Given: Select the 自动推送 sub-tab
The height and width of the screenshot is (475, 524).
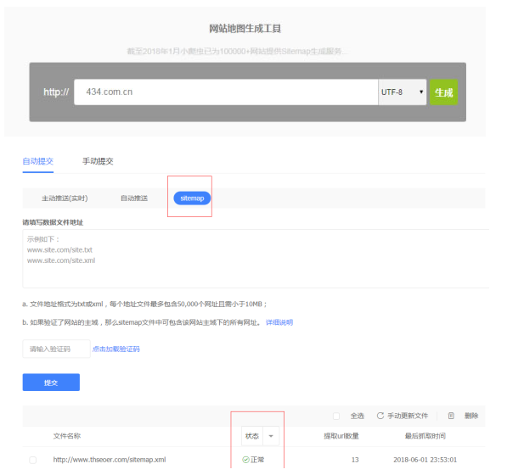Looking at the screenshot, I should pos(133,198).
